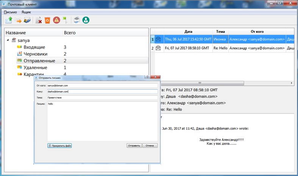Click the Входящие folder icon

pyautogui.click(x=19, y=47)
